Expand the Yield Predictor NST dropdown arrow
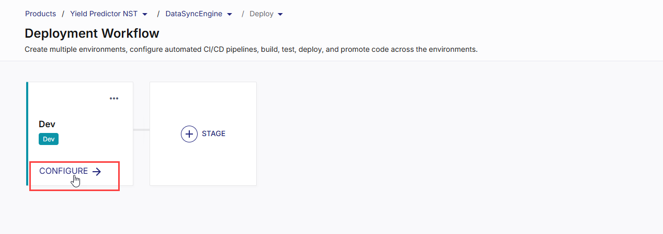The image size is (663, 234). 145,14
